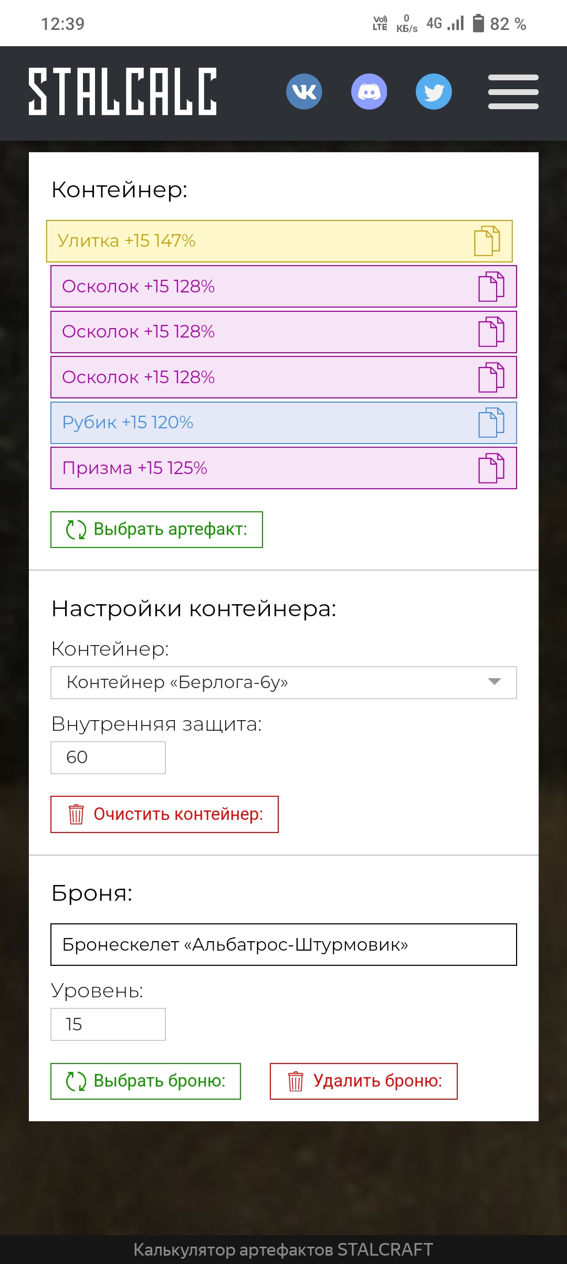Copy the Рубик +15 120% artifact

[x=491, y=423]
